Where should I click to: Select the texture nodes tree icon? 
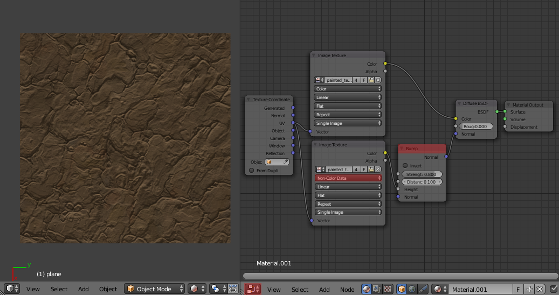387,289
